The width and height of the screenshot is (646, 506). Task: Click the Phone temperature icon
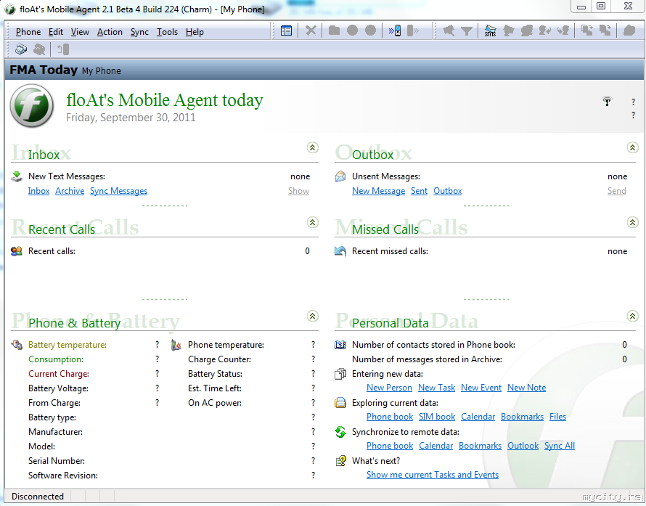pyautogui.click(x=176, y=345)
